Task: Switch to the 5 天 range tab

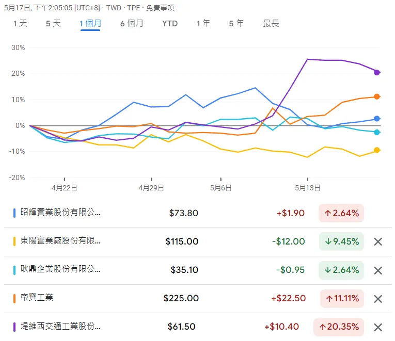Action: (x=53, y=23)
